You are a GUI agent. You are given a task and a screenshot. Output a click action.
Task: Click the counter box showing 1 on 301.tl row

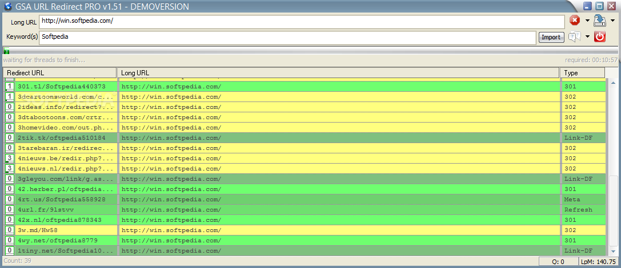[x=10, y=87]
